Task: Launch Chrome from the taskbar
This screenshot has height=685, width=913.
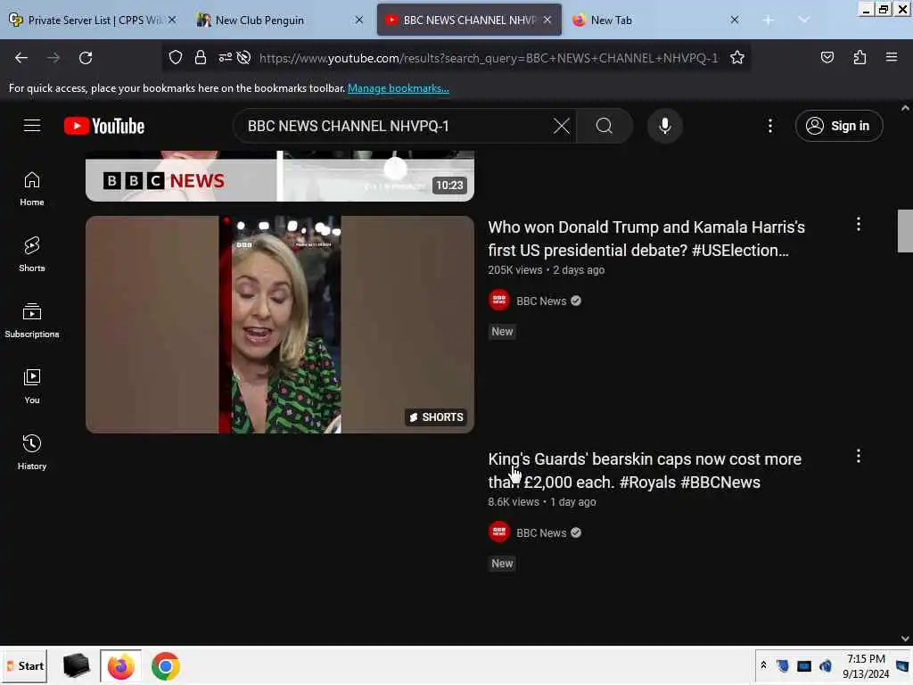Action: 166,665
